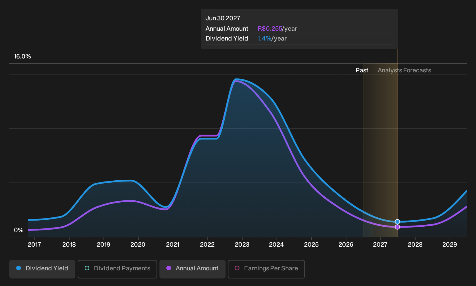Toggle the Dividend Yield series
Viewport: 476px width, 286px height.
(x=42, y=269)
